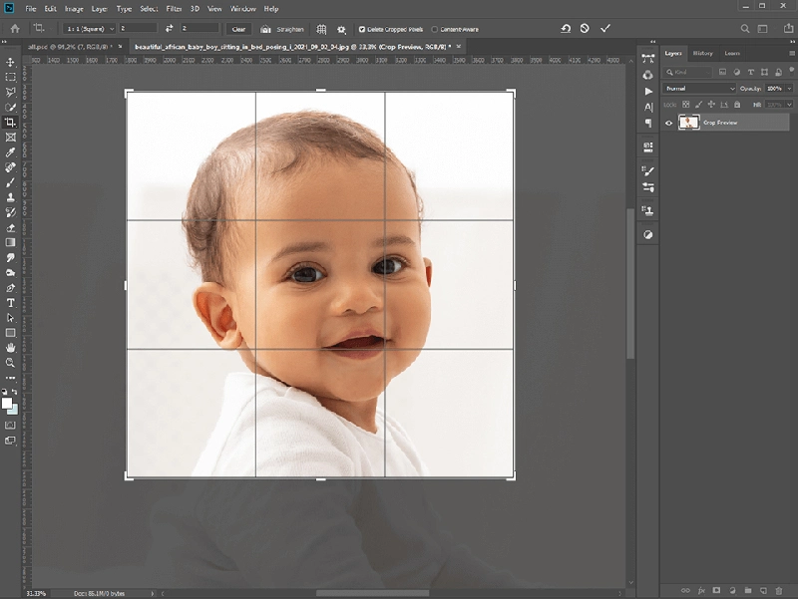This screenshot has height=599, width=798.
Task: Click the Clear button
Action: [238, 29]
